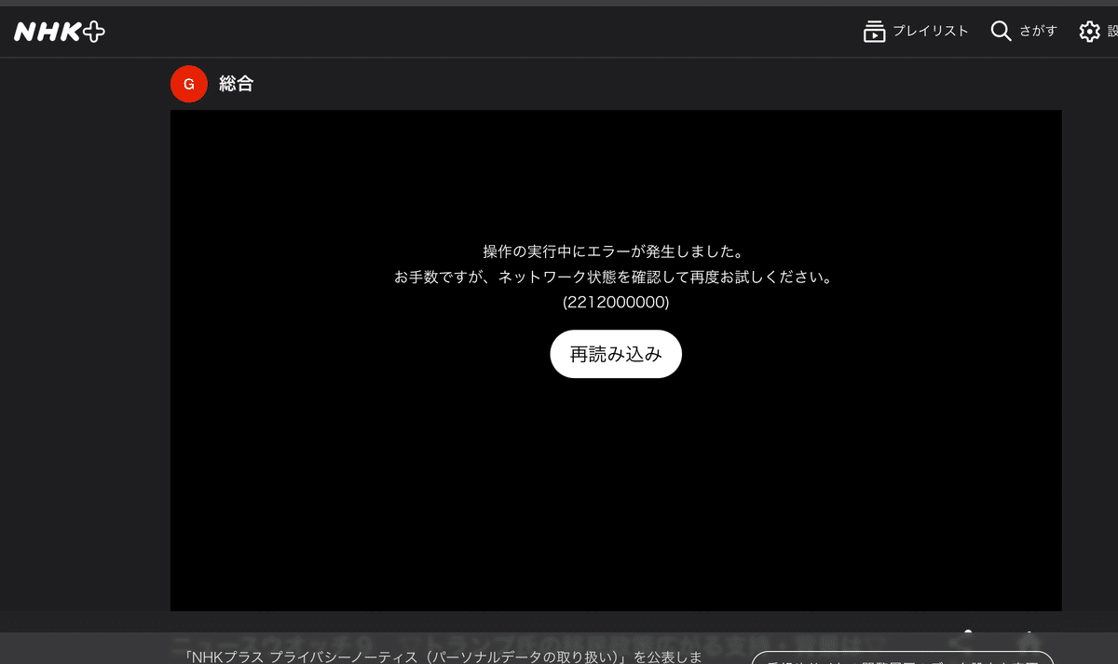Click the network error message overlay
Screen dimensions: 1118x664
615,264
